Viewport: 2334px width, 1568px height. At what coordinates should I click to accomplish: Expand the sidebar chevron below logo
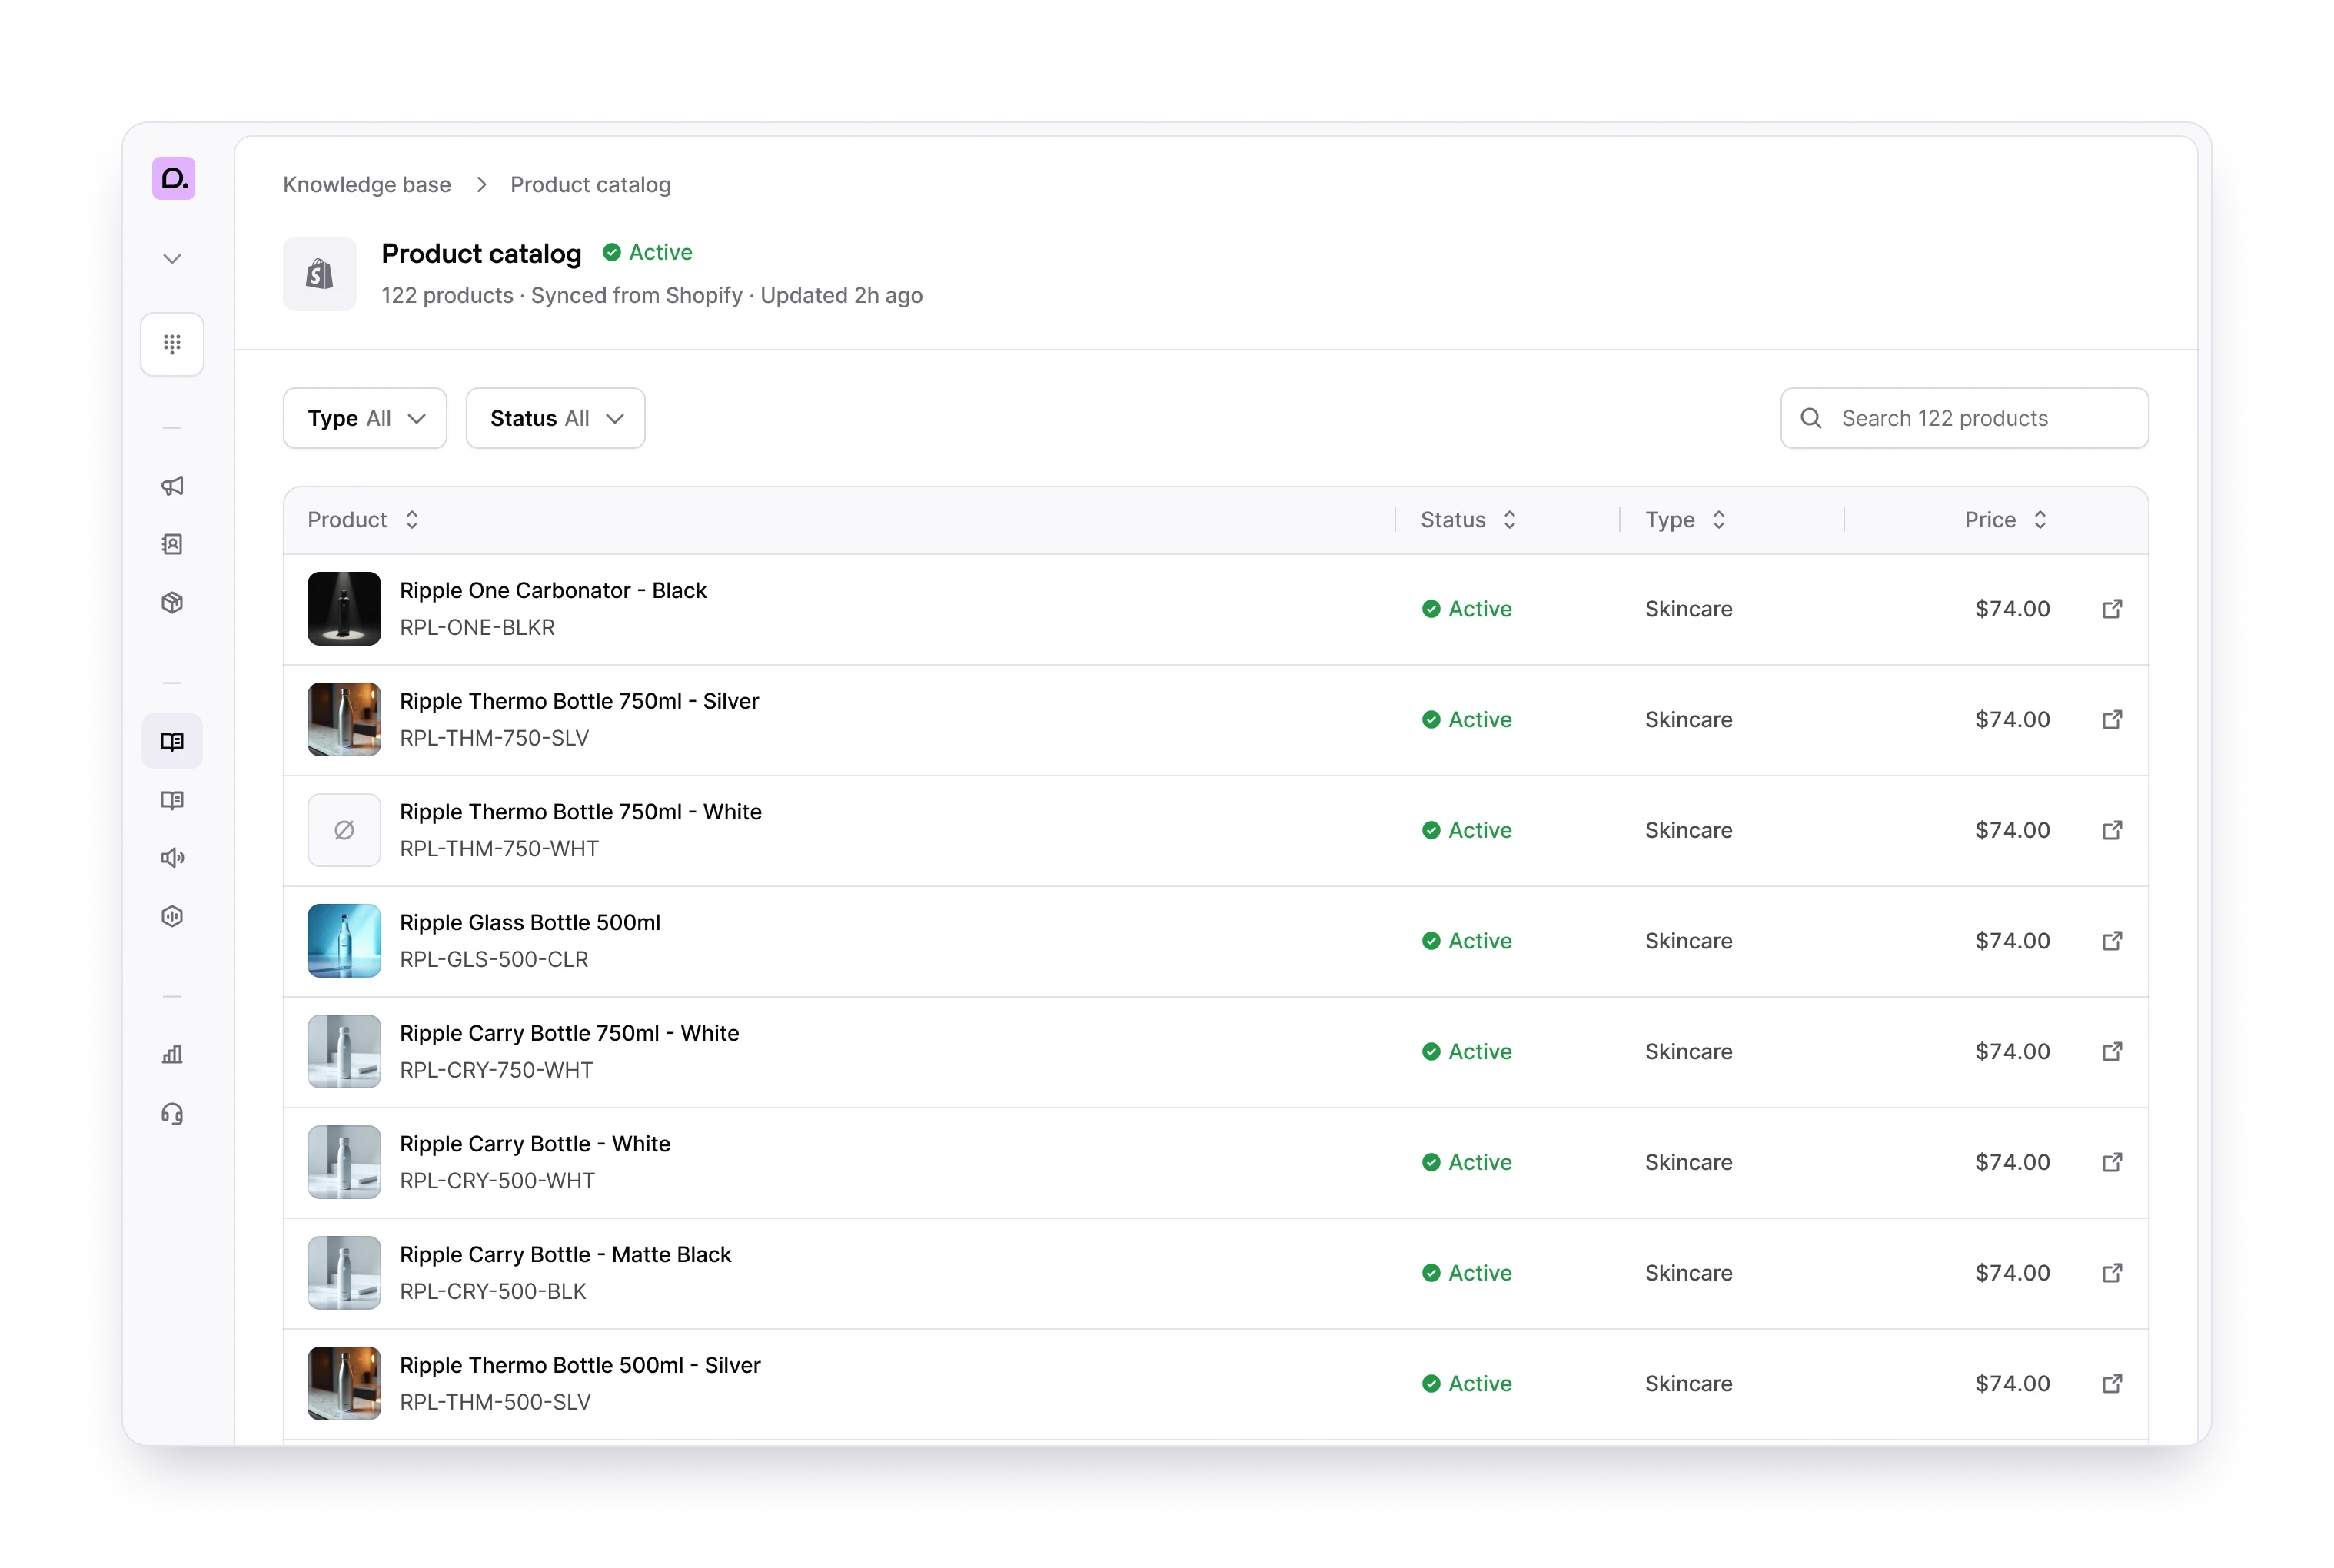click(x=172, y=259)
